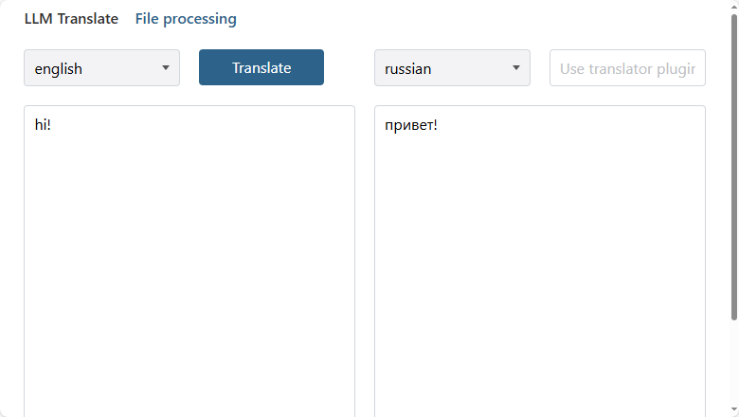
Task: Click the scroll up arrow
Action: click(x=733, y=8)
